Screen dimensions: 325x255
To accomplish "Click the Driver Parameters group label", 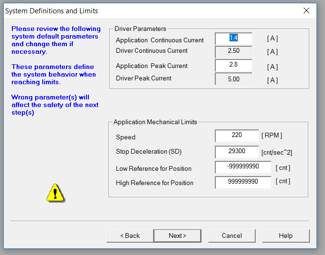I will [x=140, y=29].
